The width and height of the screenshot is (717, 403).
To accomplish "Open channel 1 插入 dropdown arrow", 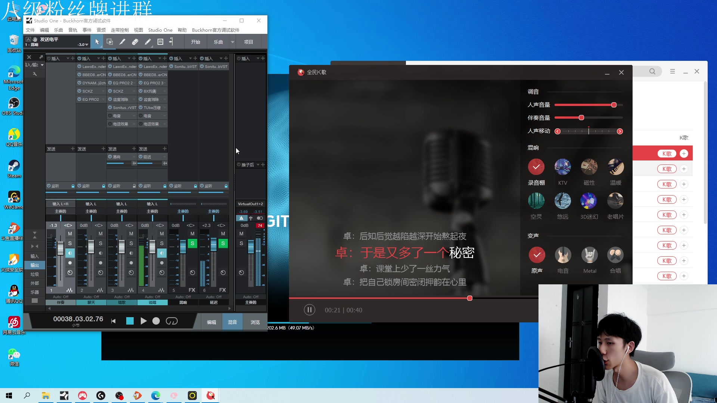I will click(68, 59).
